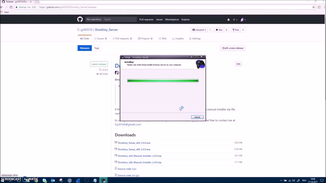Viewport: 326px width, 183px height.
Task: Open the user avatar menu
Action: pyautogui.click(x=243, y=20)
